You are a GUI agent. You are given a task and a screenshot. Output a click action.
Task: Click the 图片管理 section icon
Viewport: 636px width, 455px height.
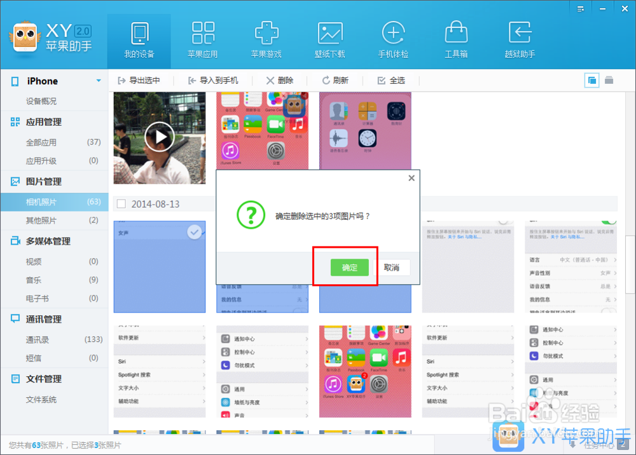[x=15, y=182]
